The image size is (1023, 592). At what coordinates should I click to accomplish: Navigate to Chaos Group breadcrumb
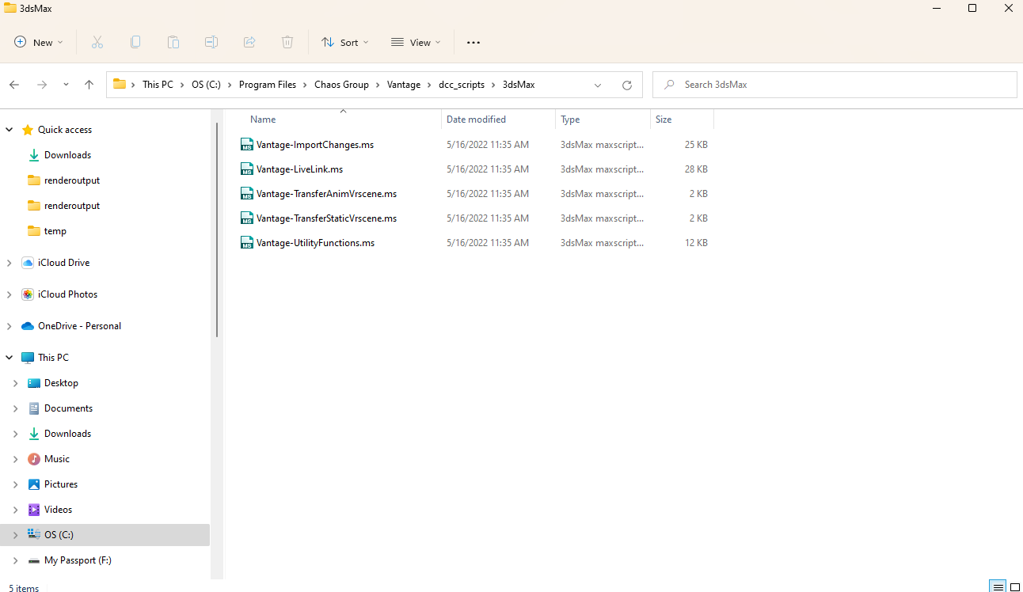(341, 85)
